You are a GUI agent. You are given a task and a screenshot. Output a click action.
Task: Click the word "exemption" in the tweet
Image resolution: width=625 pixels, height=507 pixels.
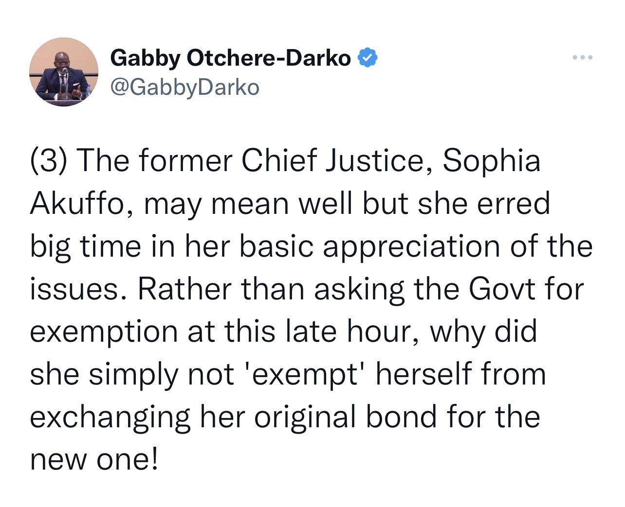coord(104,332)
